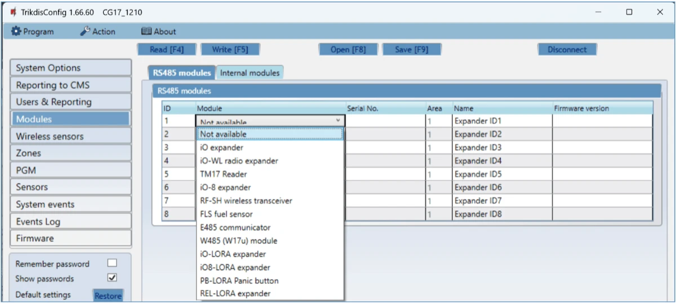This screenshot has width=676, height=304.
Task: Choose iO-WL radio expander from the list
Action: (x=239, y=161)
